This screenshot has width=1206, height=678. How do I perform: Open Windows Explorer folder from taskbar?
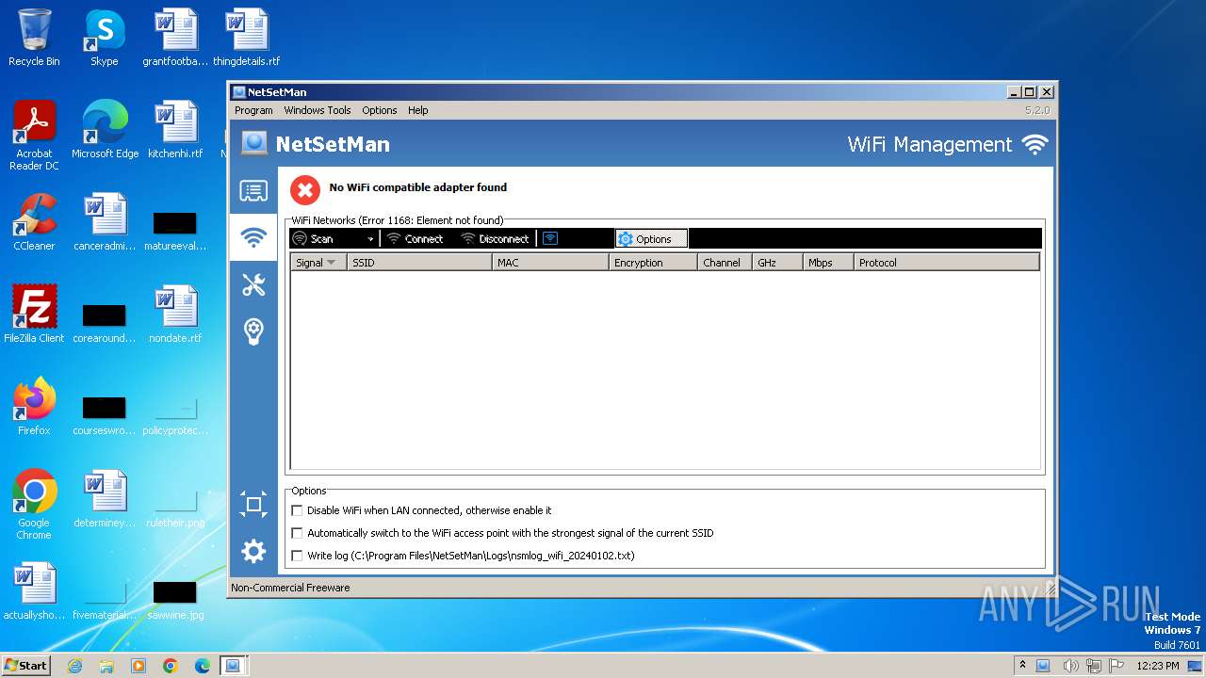click(106, 666)
